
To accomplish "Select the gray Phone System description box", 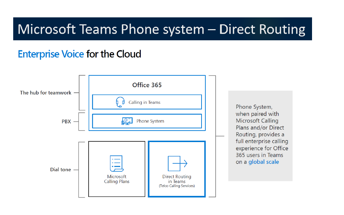I will pos(260,135).
